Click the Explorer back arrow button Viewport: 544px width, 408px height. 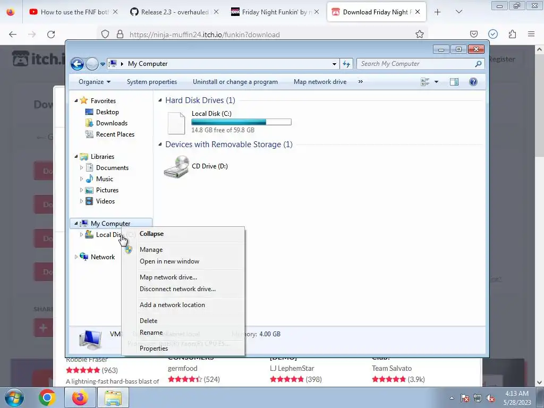click(77, 64)
